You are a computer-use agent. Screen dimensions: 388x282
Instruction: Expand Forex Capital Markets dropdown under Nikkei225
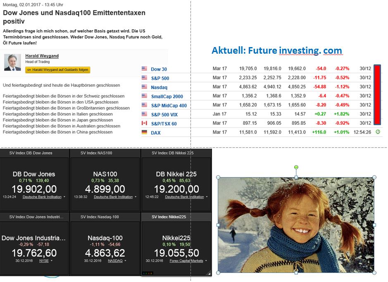pos(206,261)
